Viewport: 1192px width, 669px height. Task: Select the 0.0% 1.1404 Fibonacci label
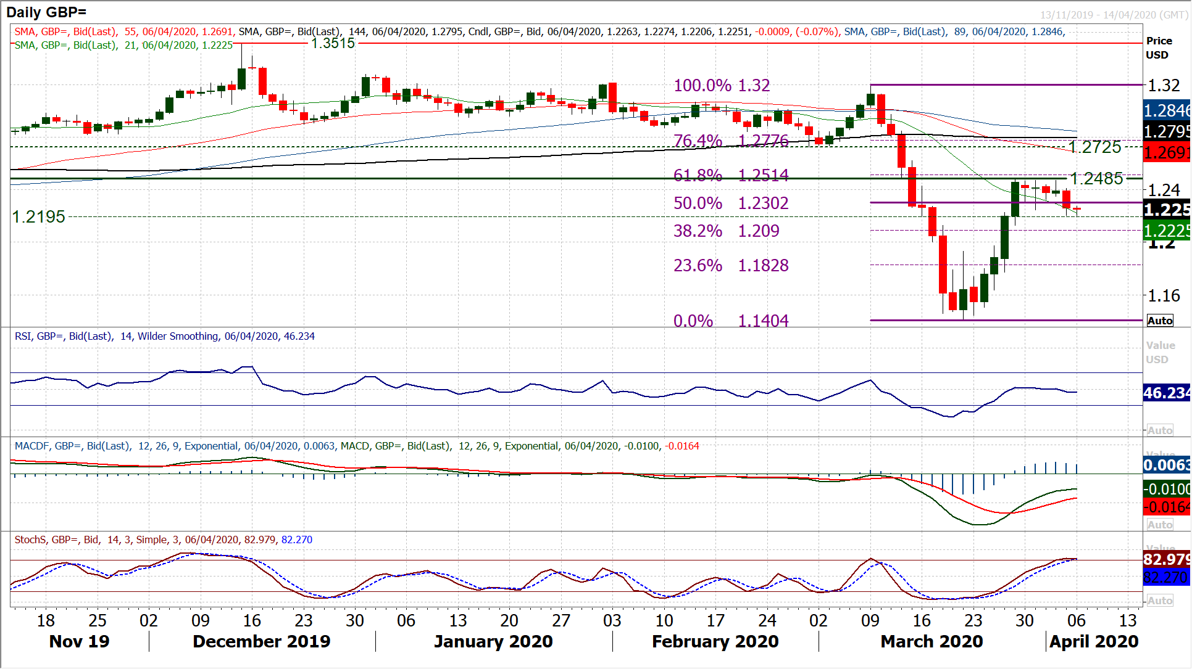(731, 321)
